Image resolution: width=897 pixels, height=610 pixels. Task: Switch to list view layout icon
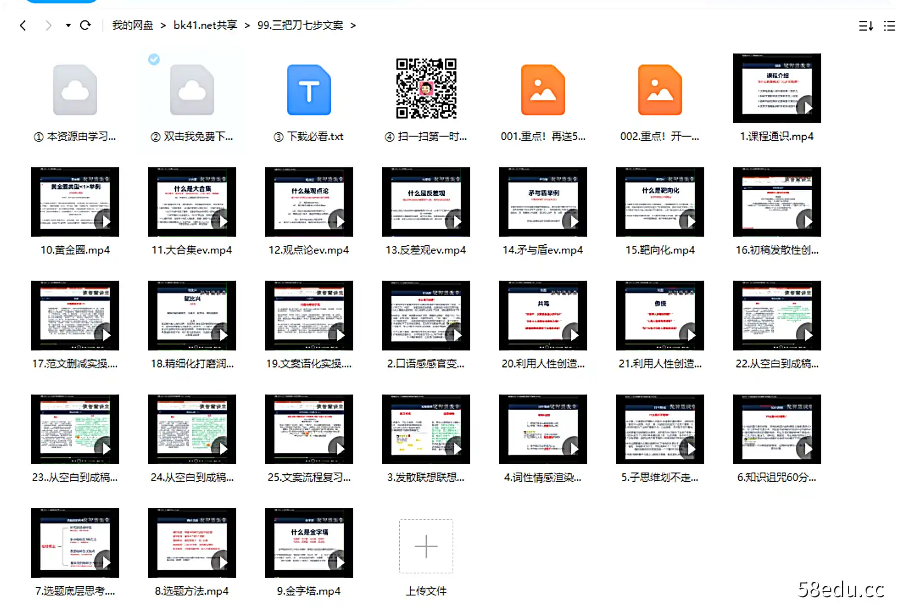889,26
